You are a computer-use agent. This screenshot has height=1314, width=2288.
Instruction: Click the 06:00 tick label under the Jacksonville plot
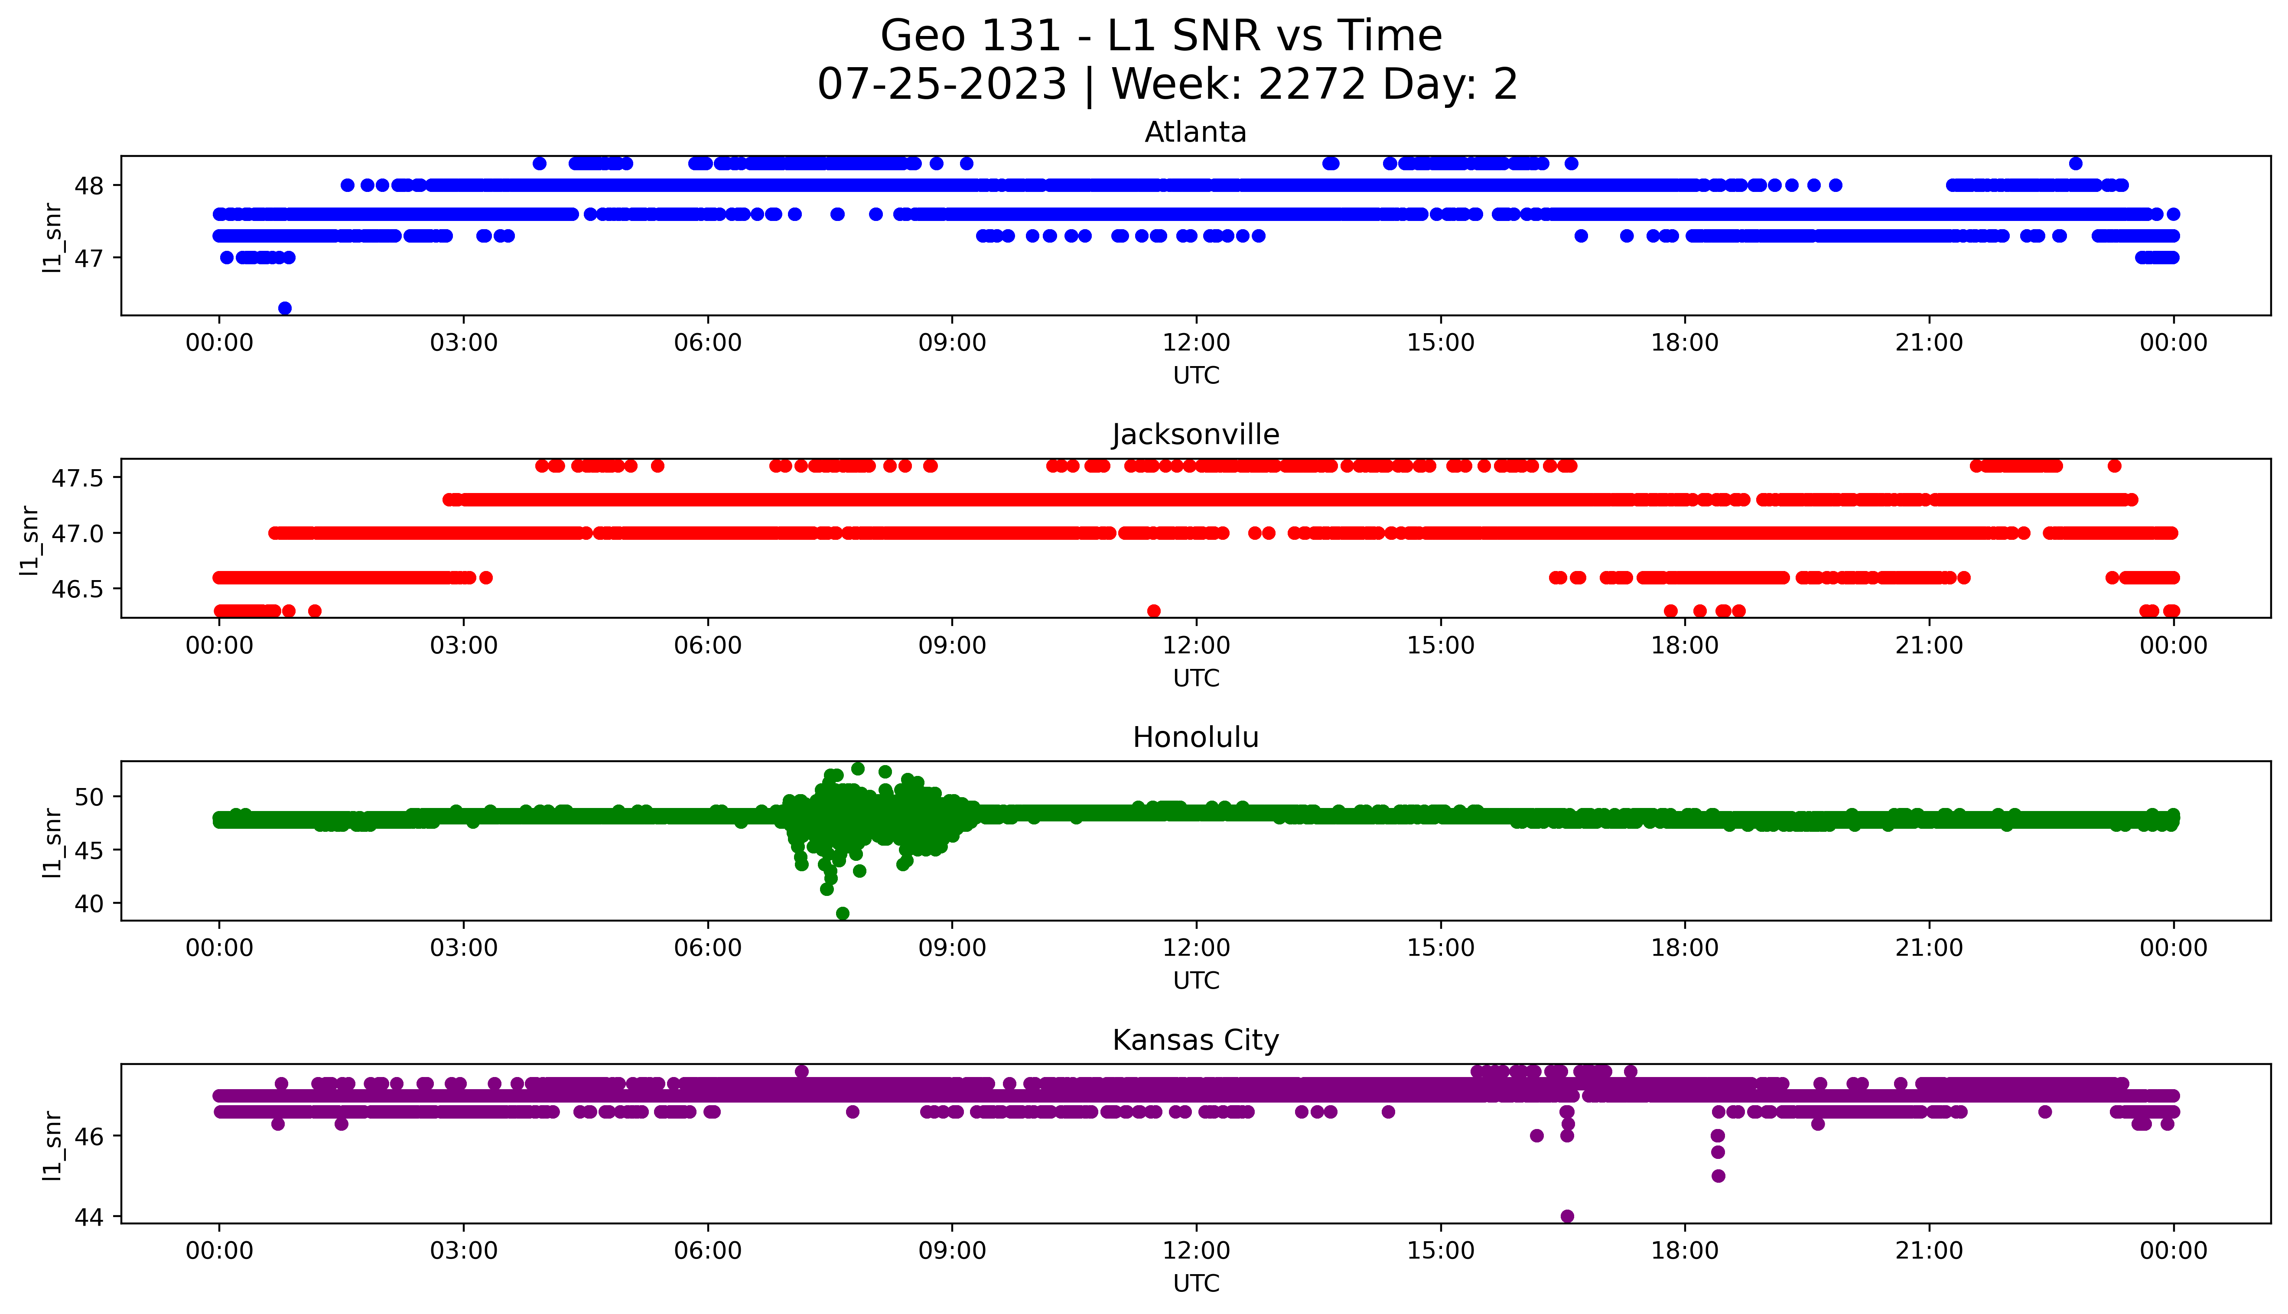tap(708, 645)
